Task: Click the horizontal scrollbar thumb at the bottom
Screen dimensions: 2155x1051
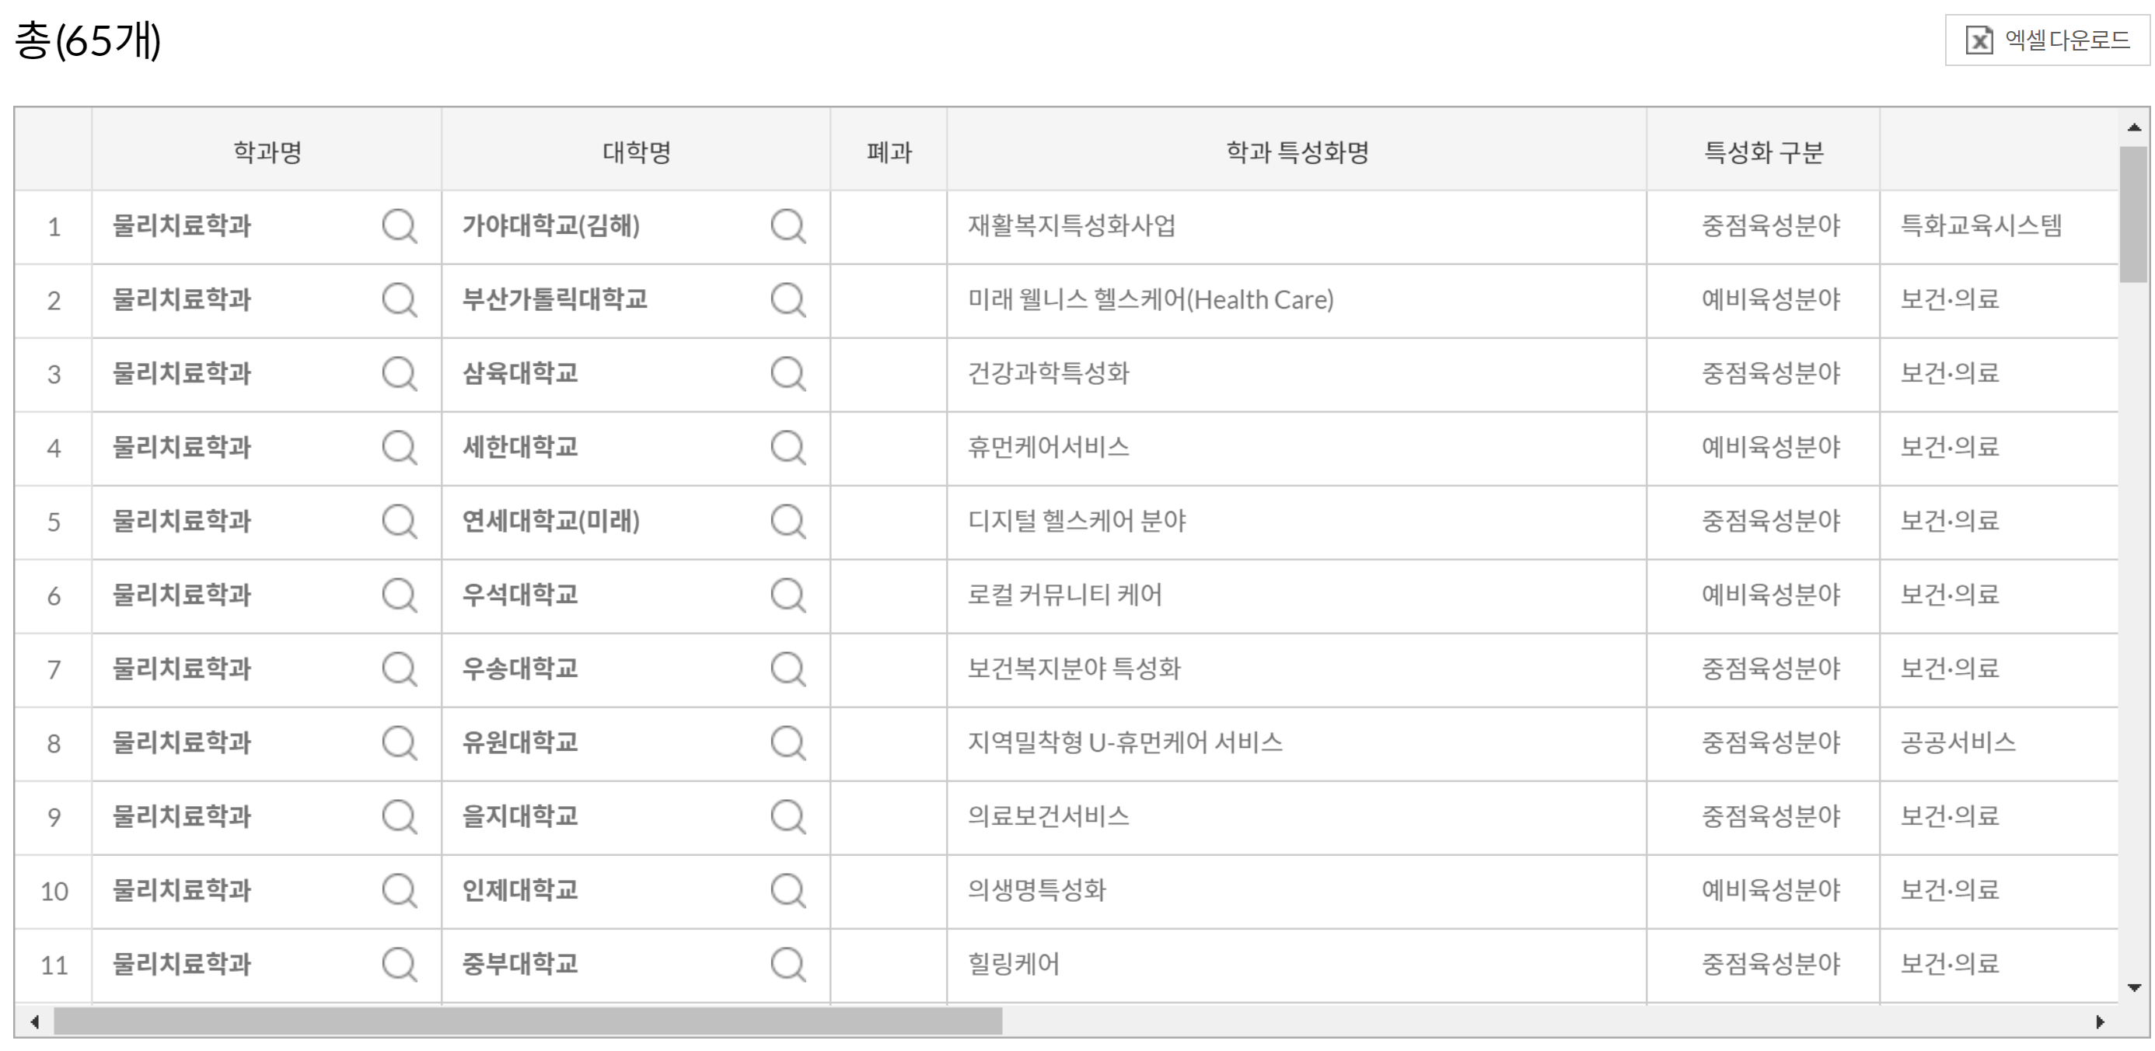Action: pyautogui.click(x=527, y=1020)
